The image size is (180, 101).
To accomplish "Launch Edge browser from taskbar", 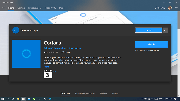I will click(x=50, y=99).
